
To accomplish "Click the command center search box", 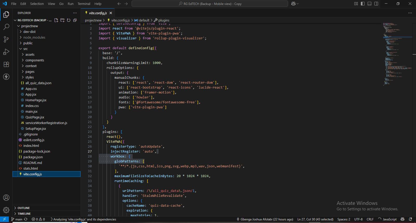I will (210, 4).
